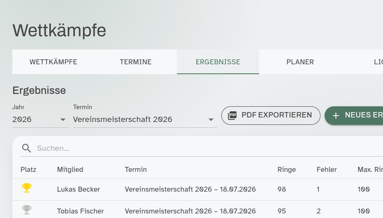The image size is (383, 218).
Task: Click the plus icon for new result
Action: click(x=336, y=115)
